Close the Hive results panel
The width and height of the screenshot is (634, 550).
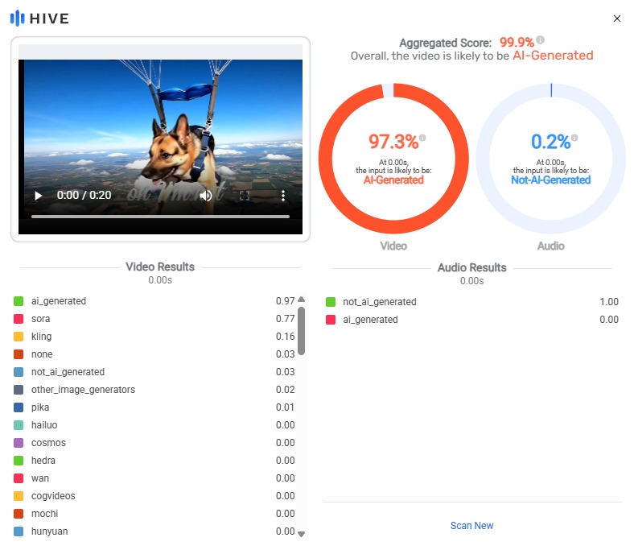click(x=616, y=19)
